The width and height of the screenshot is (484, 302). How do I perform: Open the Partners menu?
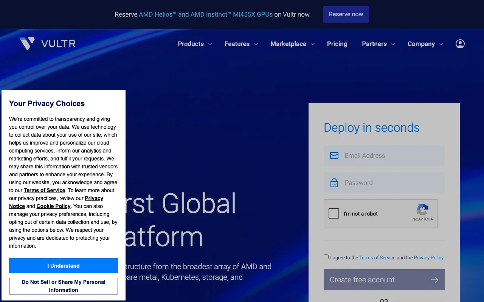coord(374,44)
